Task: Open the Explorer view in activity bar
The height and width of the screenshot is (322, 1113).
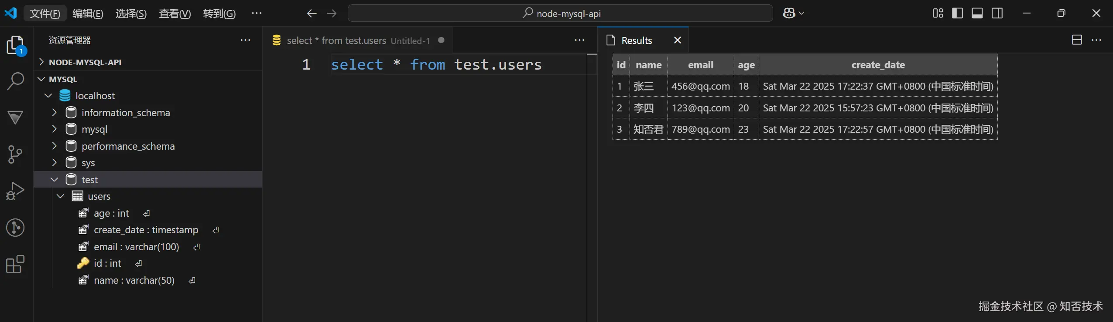Action: click(x=16, y=45)
